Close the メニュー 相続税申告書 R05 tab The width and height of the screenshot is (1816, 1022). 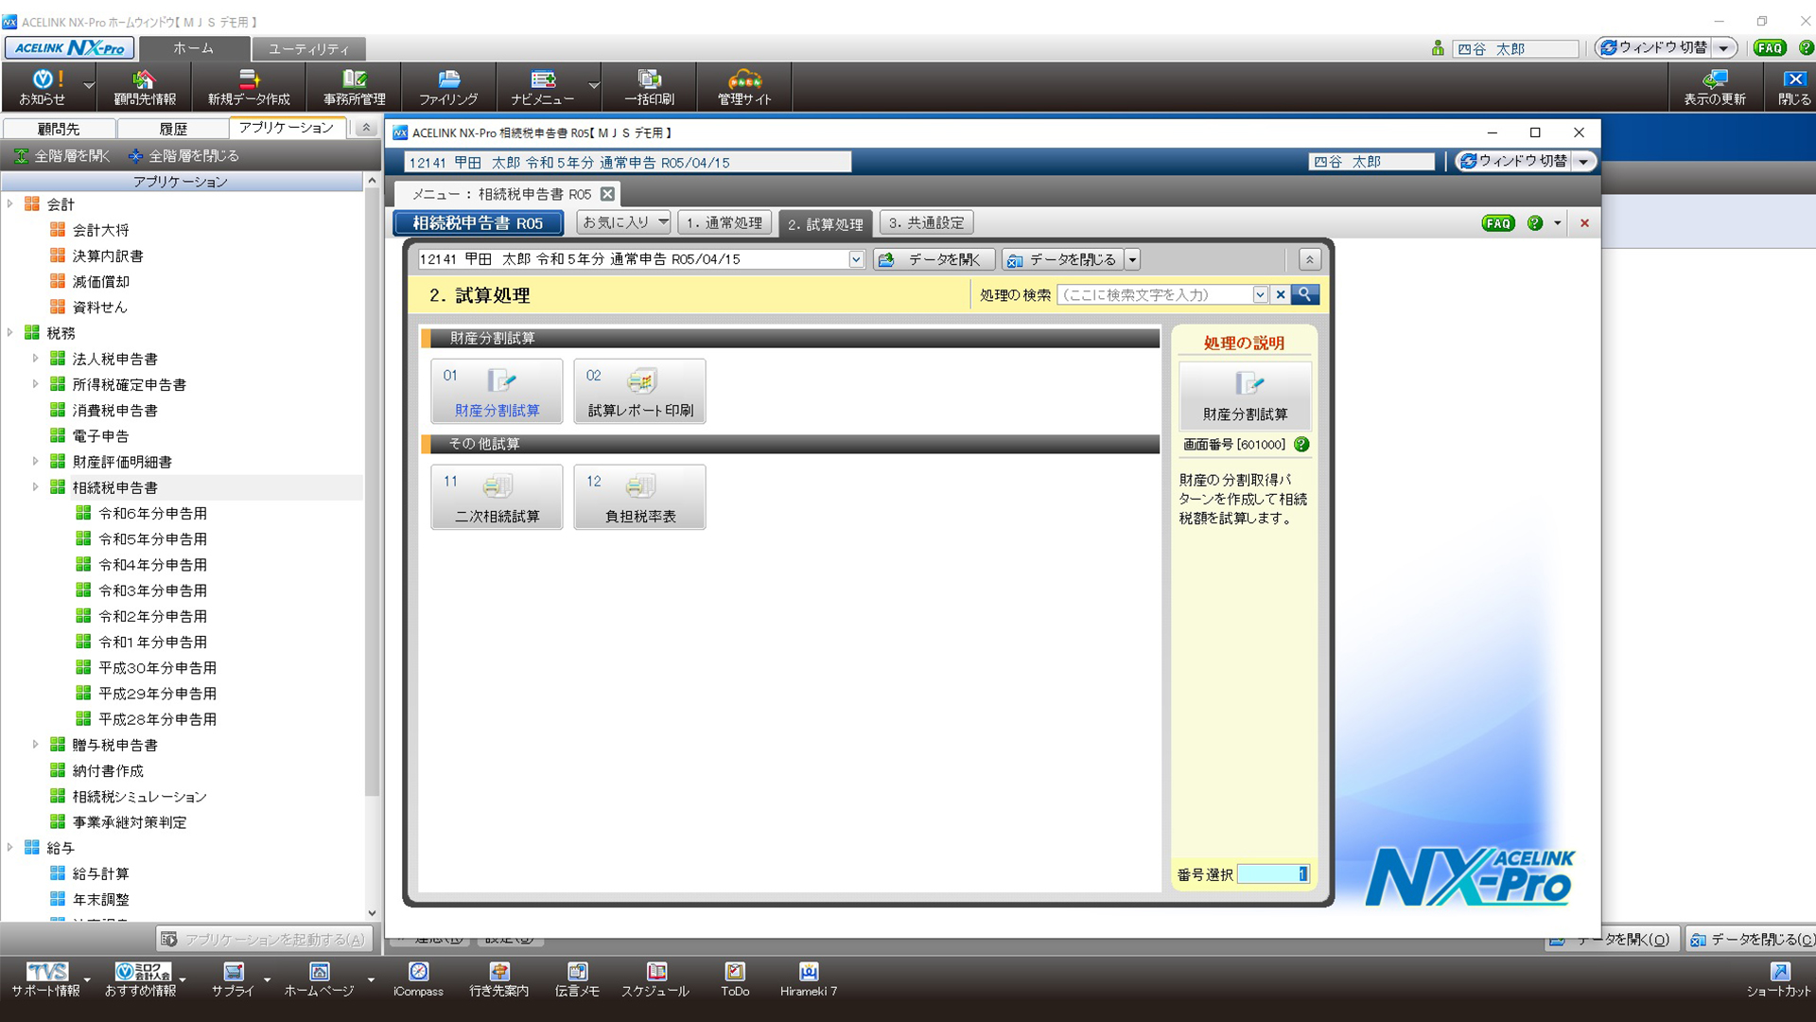[x=607, y=194]
